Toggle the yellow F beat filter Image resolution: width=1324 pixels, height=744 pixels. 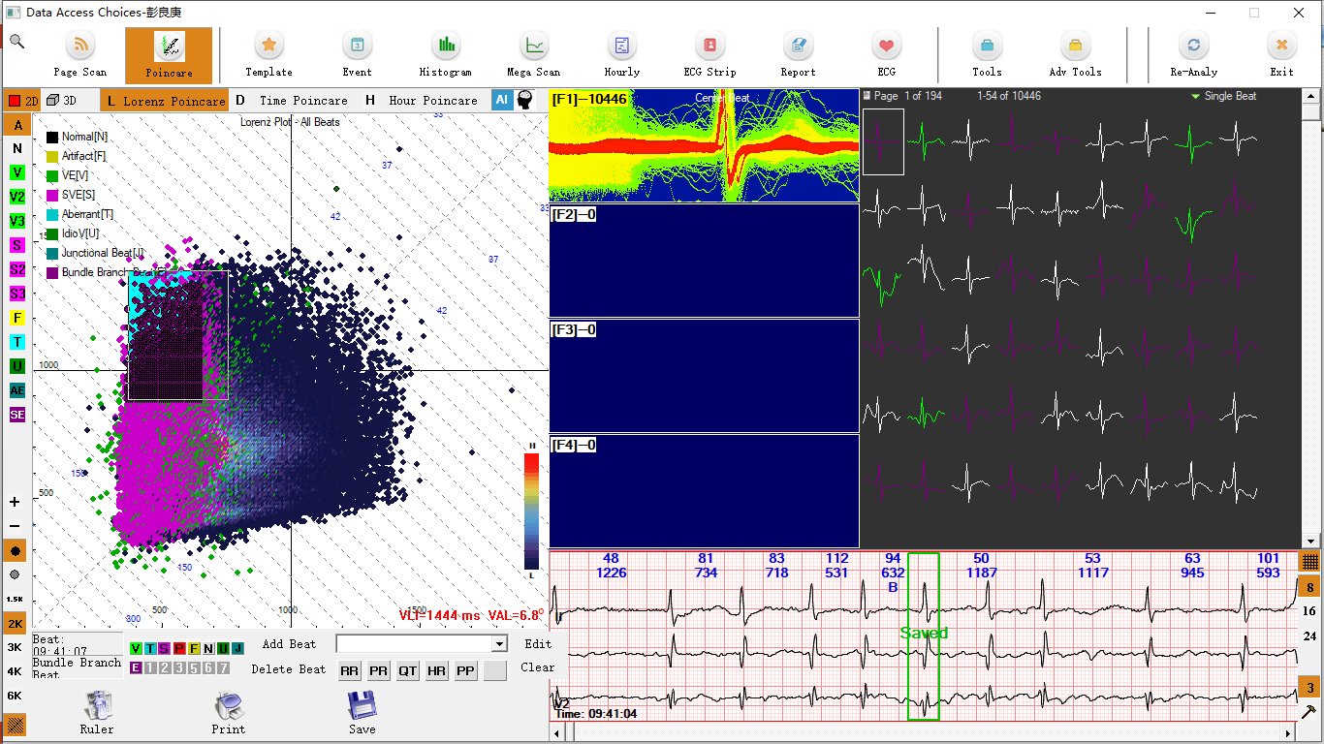point(17,318)
